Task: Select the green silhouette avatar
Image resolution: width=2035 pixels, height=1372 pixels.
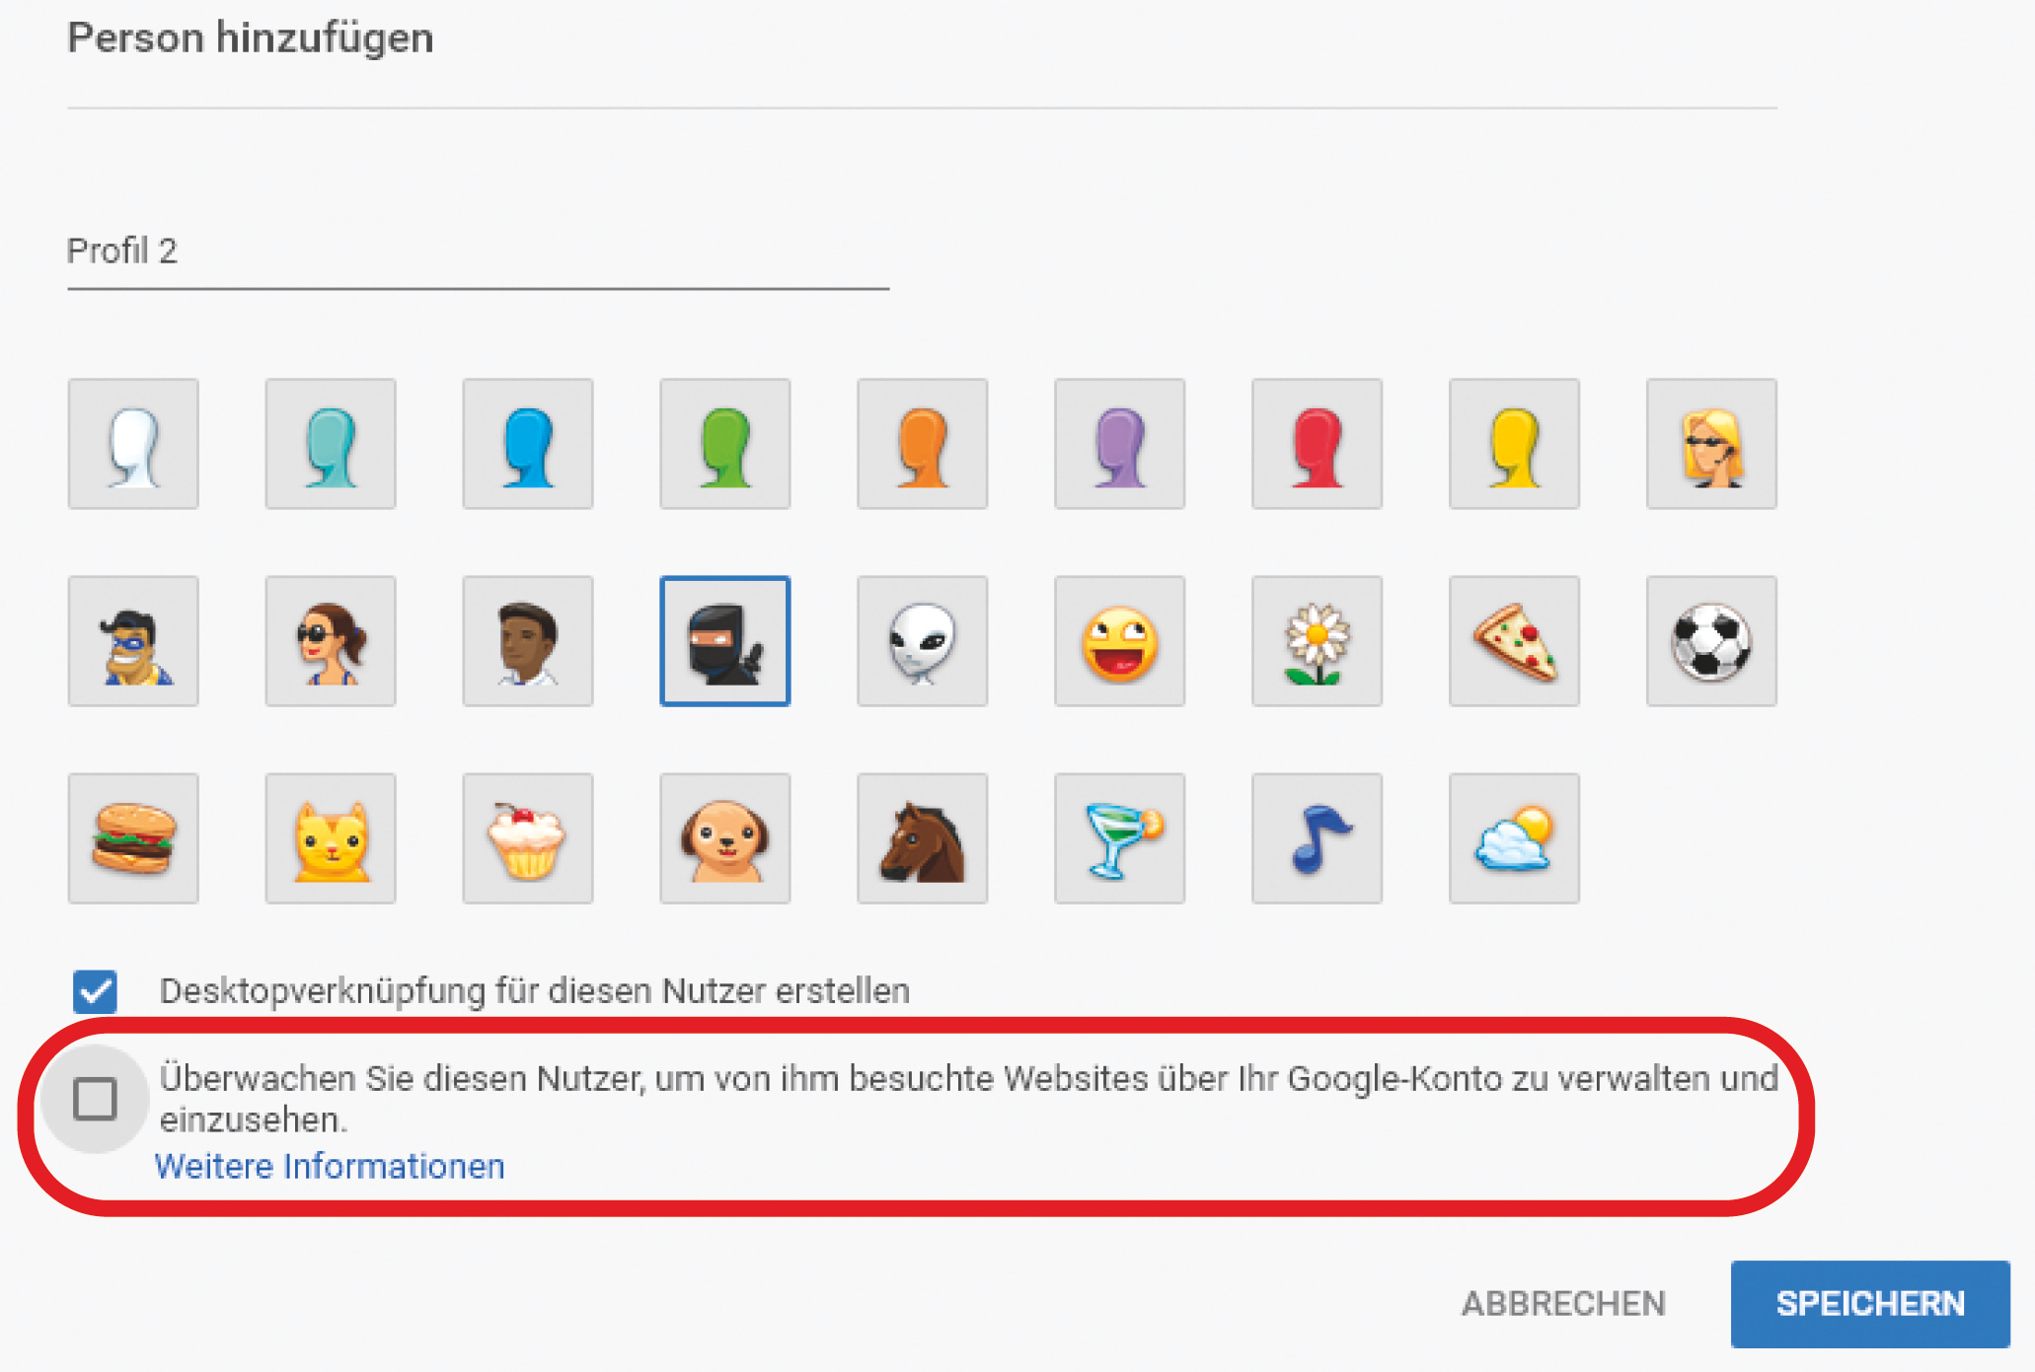Action: point(724,444)
